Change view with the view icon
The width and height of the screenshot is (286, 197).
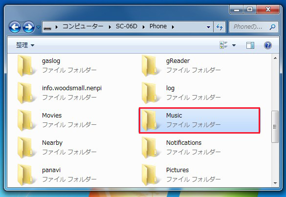(x=223, y=45)
